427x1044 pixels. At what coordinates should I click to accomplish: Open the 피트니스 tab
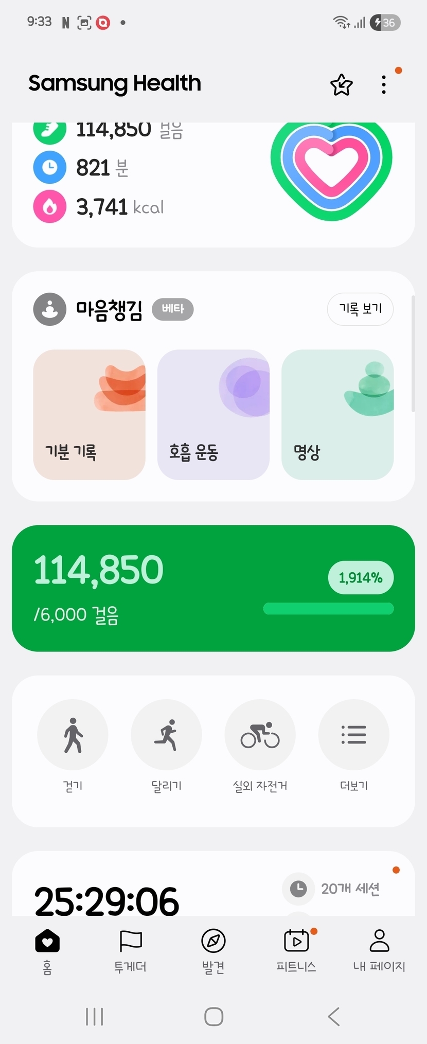click(x=296, y=951)
